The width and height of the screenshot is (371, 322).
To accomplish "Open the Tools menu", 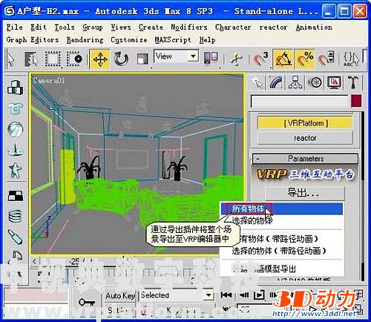I will 65,27.
